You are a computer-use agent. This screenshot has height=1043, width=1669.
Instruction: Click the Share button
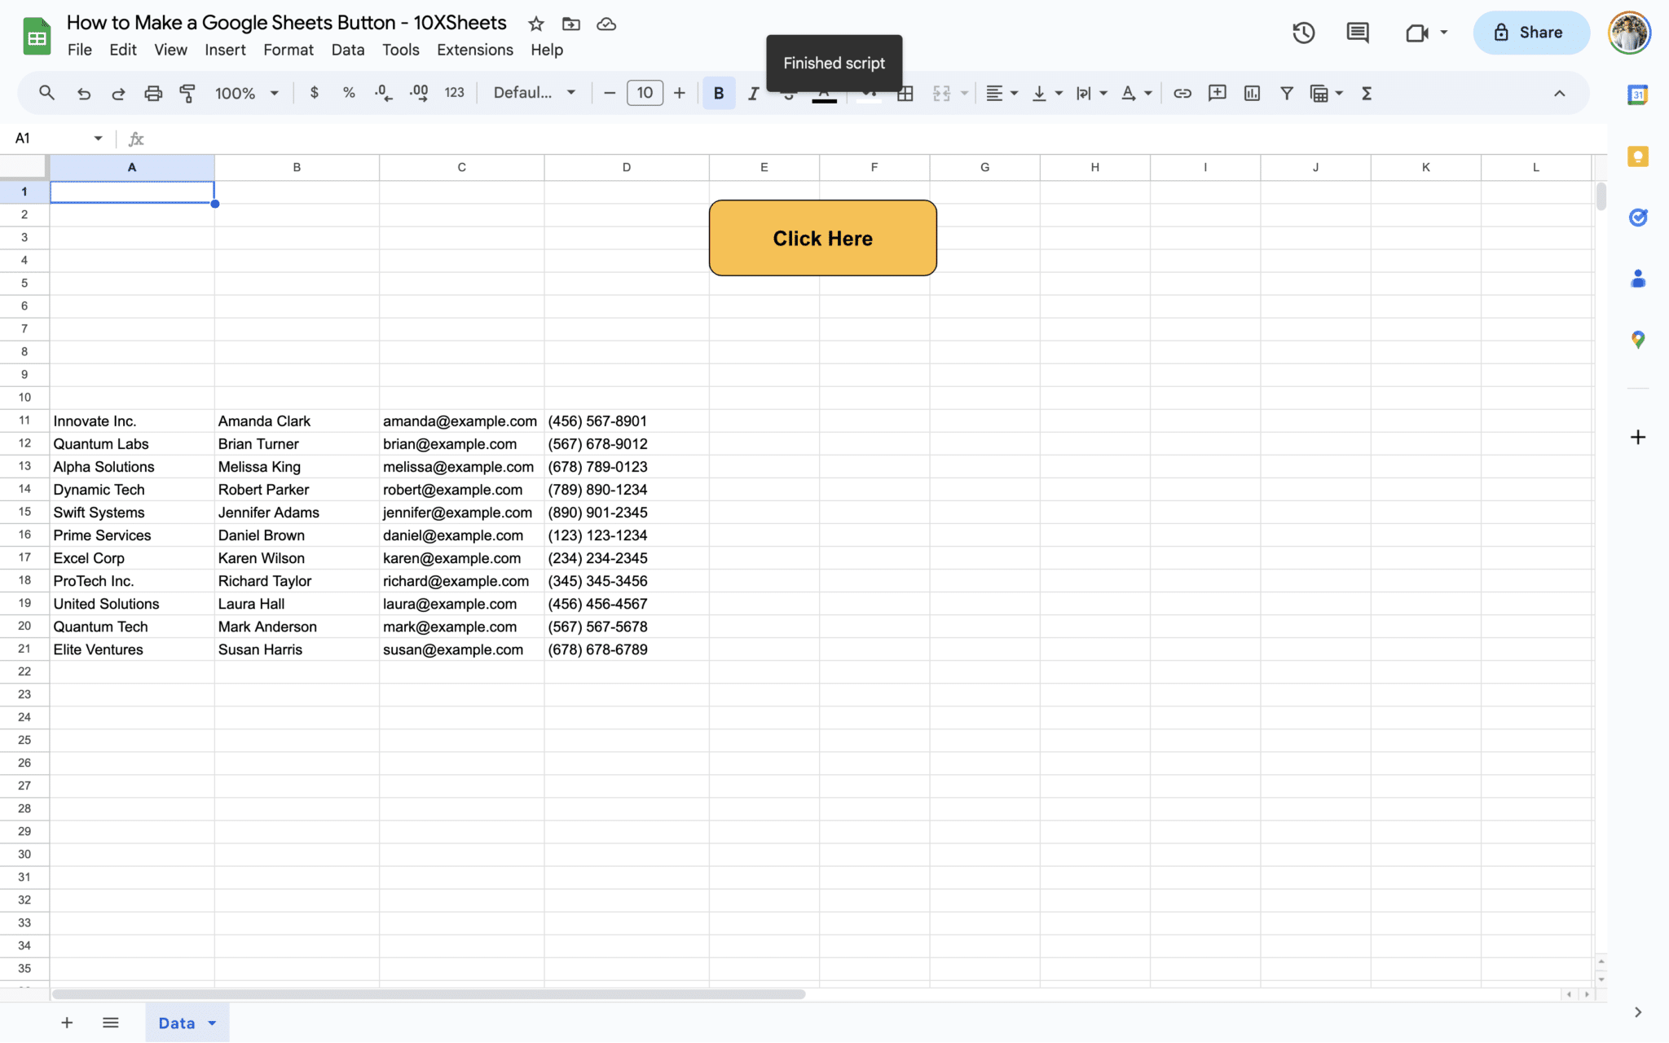[1530, 33]
